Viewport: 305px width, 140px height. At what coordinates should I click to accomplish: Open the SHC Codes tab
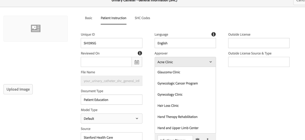tap(142, 18)
